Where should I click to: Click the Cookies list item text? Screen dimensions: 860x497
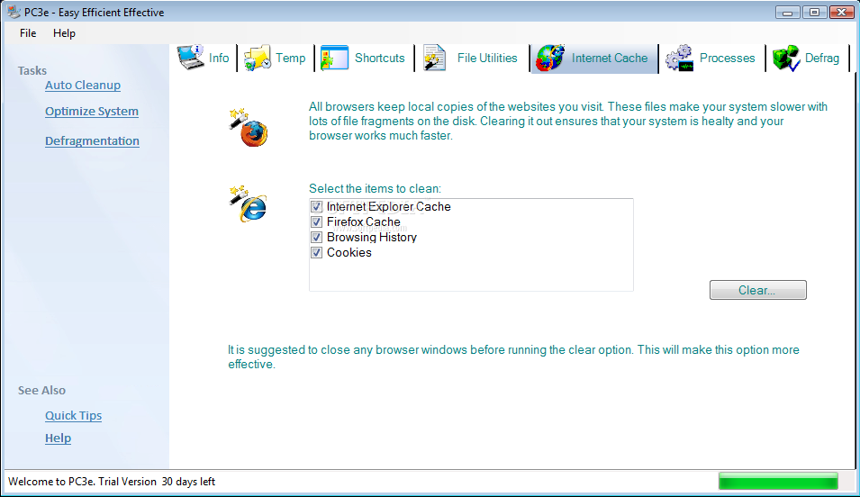349,253
